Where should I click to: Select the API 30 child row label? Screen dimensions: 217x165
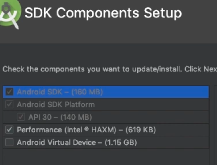39,117
